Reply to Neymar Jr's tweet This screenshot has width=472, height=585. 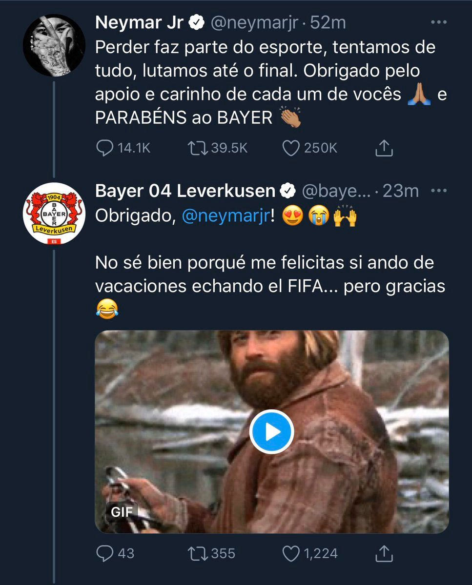click(x=105, y=148)
